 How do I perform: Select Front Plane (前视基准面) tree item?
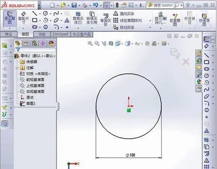tap(32, 80)
